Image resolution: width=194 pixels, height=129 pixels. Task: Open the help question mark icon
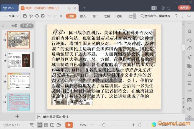(176, 16)
